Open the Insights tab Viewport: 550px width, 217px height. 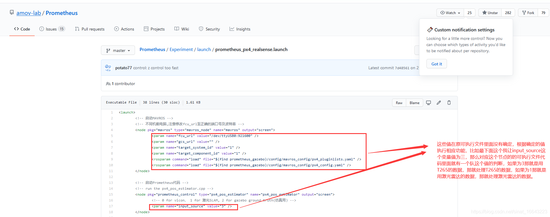[240, 29]
